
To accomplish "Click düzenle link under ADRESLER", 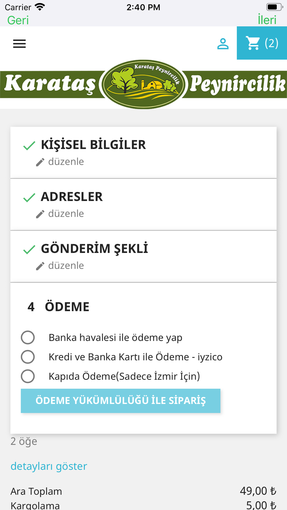I will point(66,214).
